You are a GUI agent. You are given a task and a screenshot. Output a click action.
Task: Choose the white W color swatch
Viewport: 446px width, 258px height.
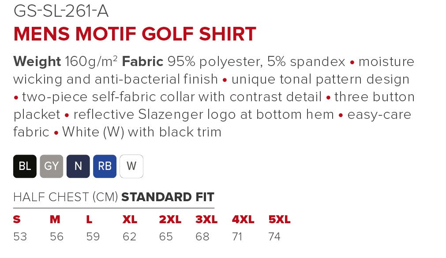point(131,166)
